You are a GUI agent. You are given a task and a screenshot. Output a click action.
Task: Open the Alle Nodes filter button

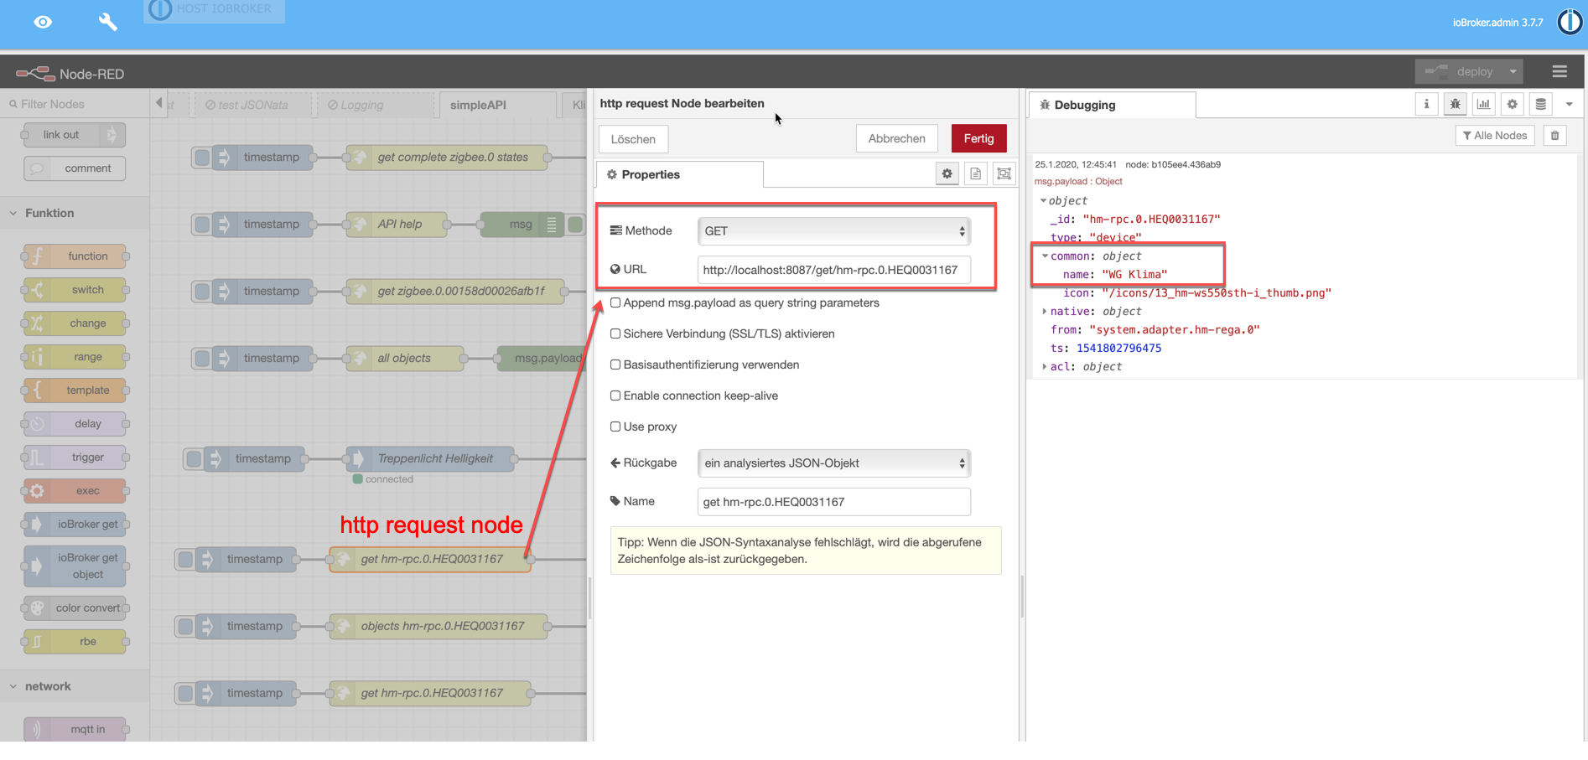1495,136
